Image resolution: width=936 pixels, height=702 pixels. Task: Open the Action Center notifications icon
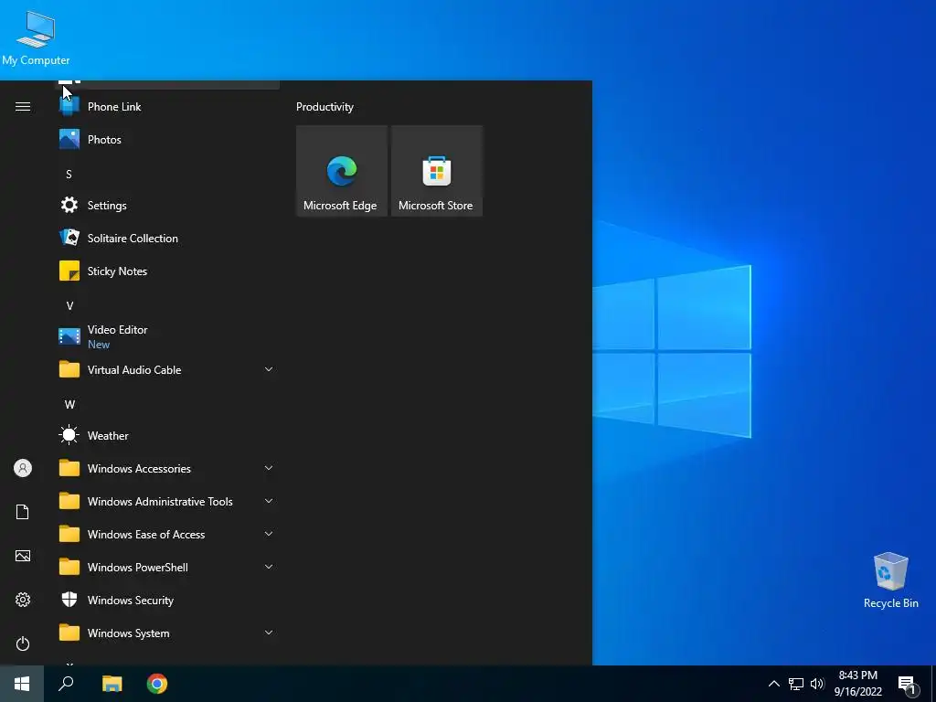click(908, 685)
